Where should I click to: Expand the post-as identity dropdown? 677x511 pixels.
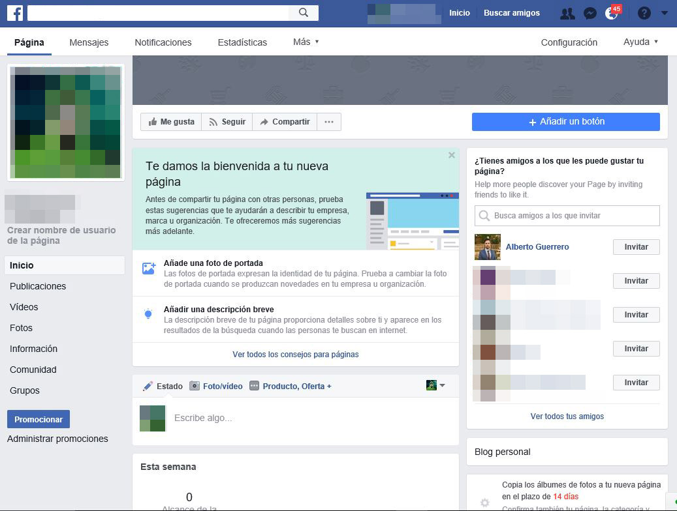(x=435, y=385)
